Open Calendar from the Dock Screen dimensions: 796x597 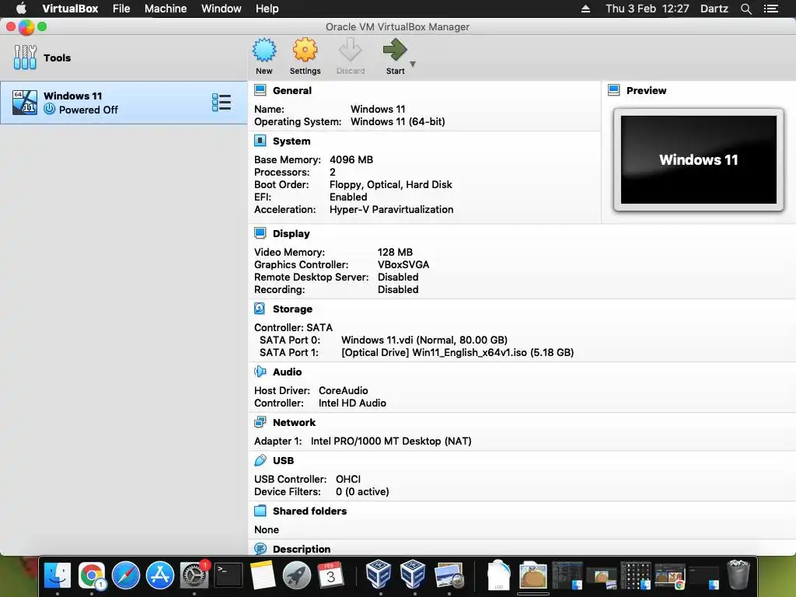[x=330, y=575]
